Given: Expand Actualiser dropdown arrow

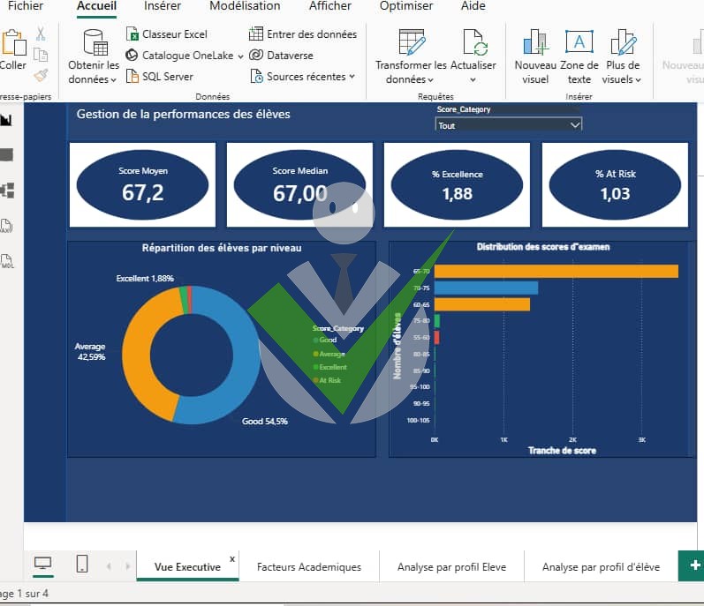Looking at the screenshot, I should 473,80.
